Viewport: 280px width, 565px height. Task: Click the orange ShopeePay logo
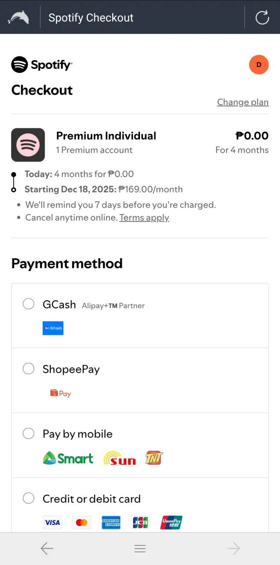coord(61,393)
